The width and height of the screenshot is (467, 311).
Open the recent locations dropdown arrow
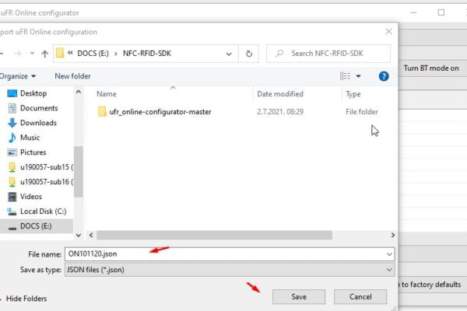pos(32,54)
